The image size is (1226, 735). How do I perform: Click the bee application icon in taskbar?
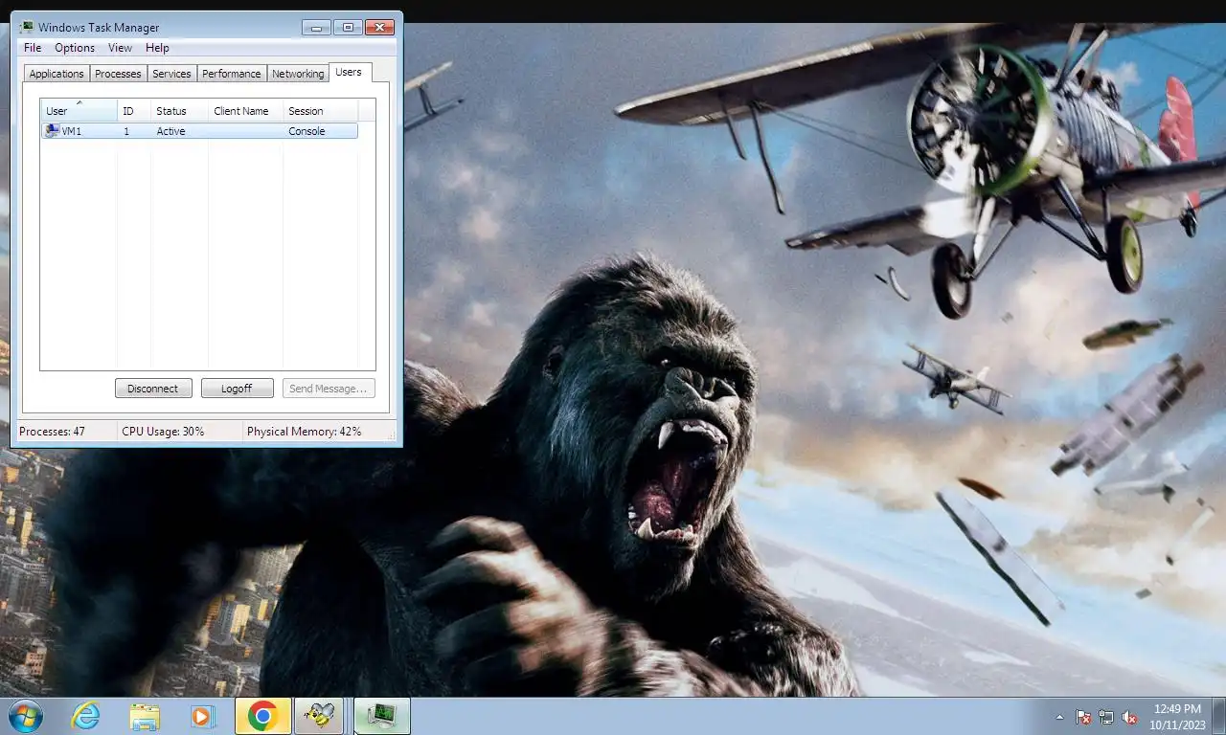coord(318,716)
